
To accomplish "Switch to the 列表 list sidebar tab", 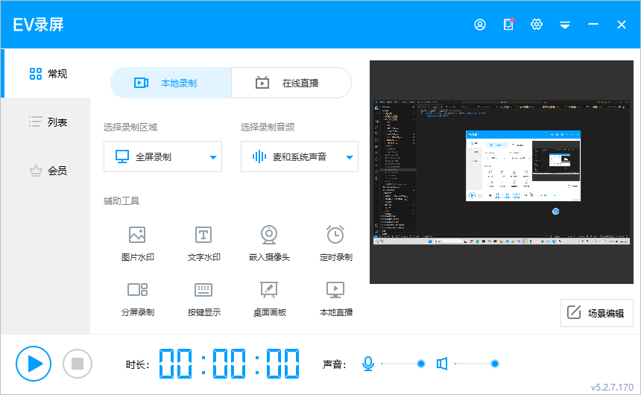I will (x=48, y=121).
